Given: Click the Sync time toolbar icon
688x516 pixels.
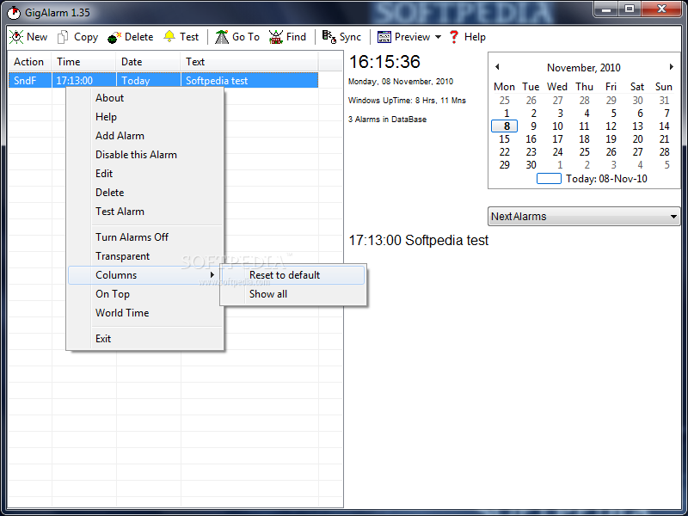Looking at the screenshot, I should click(x=329, y=37).
